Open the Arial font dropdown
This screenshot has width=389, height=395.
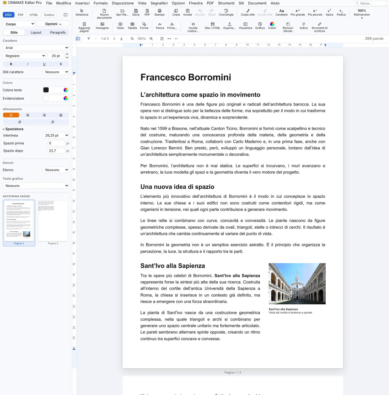pos(36,48)
